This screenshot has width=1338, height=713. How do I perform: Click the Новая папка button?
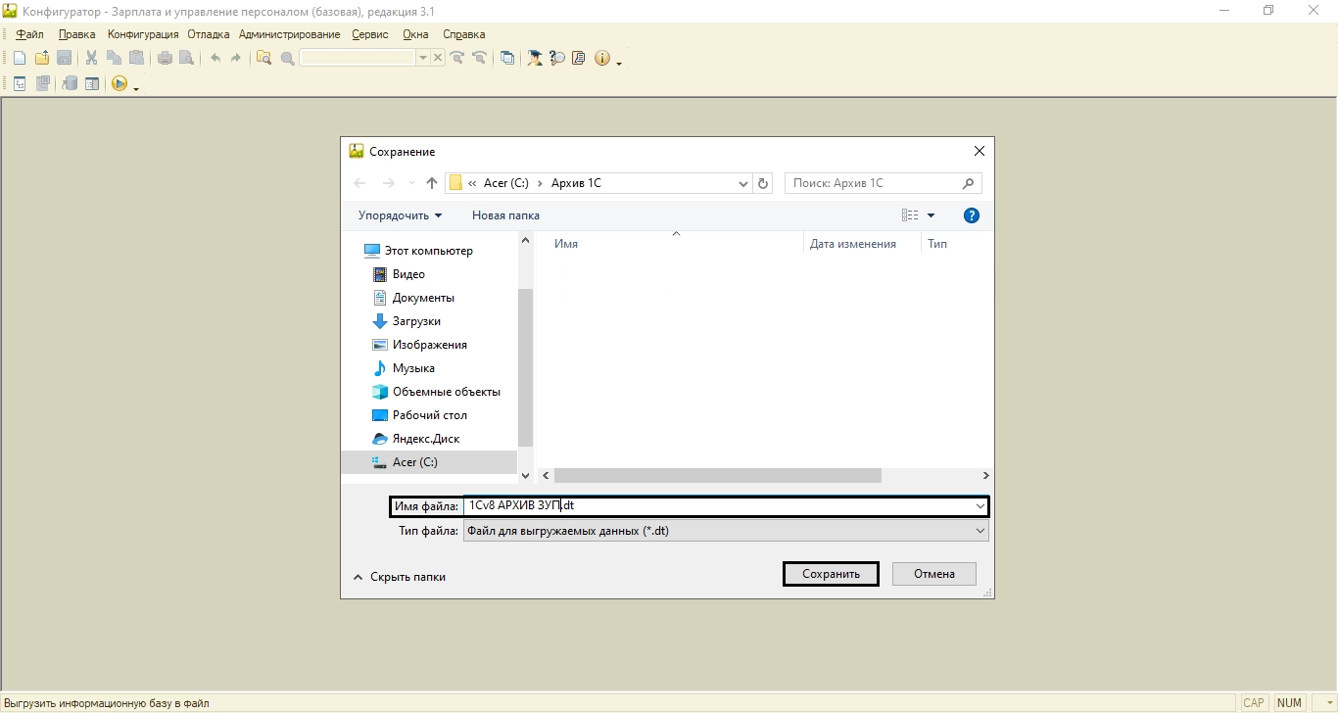505,215
